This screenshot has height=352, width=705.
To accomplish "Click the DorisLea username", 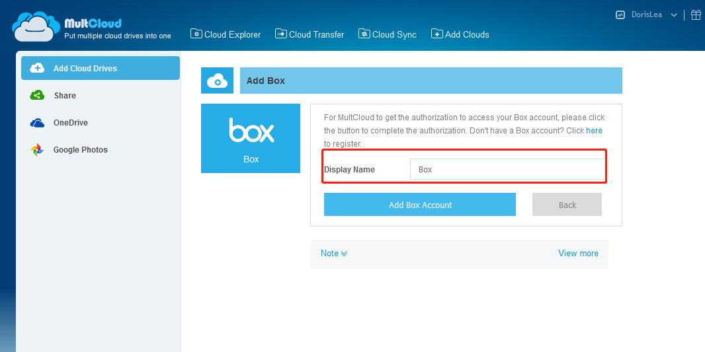I will 647,15.
